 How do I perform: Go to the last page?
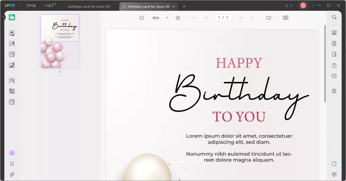point(252,18)
